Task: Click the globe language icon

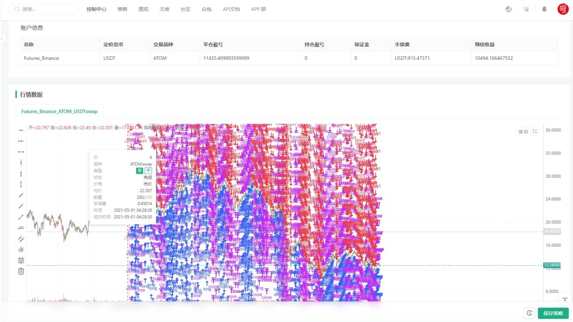Action: 509,9
